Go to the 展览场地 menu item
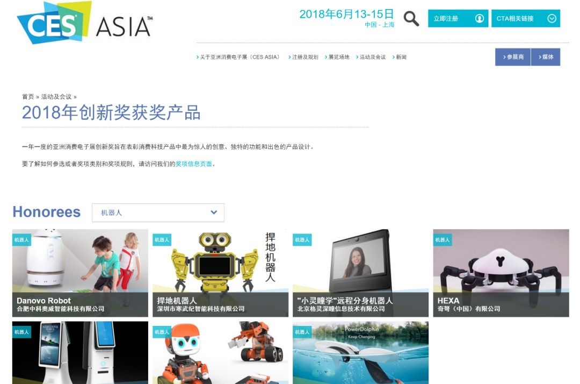The width and height of the screenshot is (580, 384). pyautogui.click(x=337, y=57)
